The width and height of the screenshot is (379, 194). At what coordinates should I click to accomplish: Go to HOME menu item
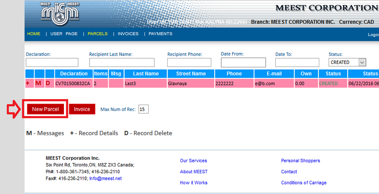click(34, 34)
